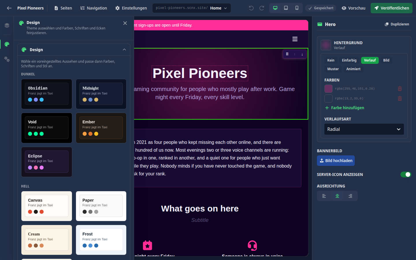Viewport: 416px width, 260px height.
Task: Collapse the Design section chevron
Action: [124, 50]
